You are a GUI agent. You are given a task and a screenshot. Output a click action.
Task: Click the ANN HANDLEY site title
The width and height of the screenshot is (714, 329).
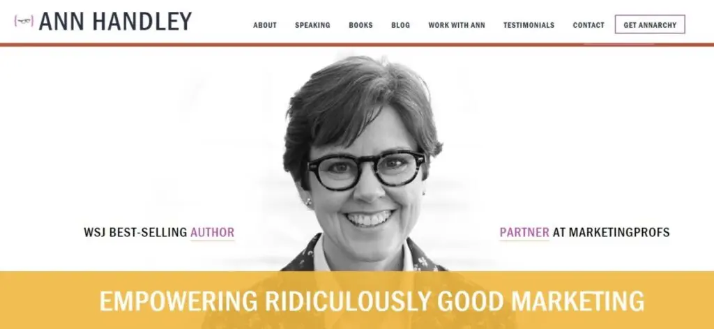115,22
